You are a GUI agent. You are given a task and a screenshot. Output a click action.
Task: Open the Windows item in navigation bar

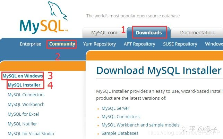point(214,44)
